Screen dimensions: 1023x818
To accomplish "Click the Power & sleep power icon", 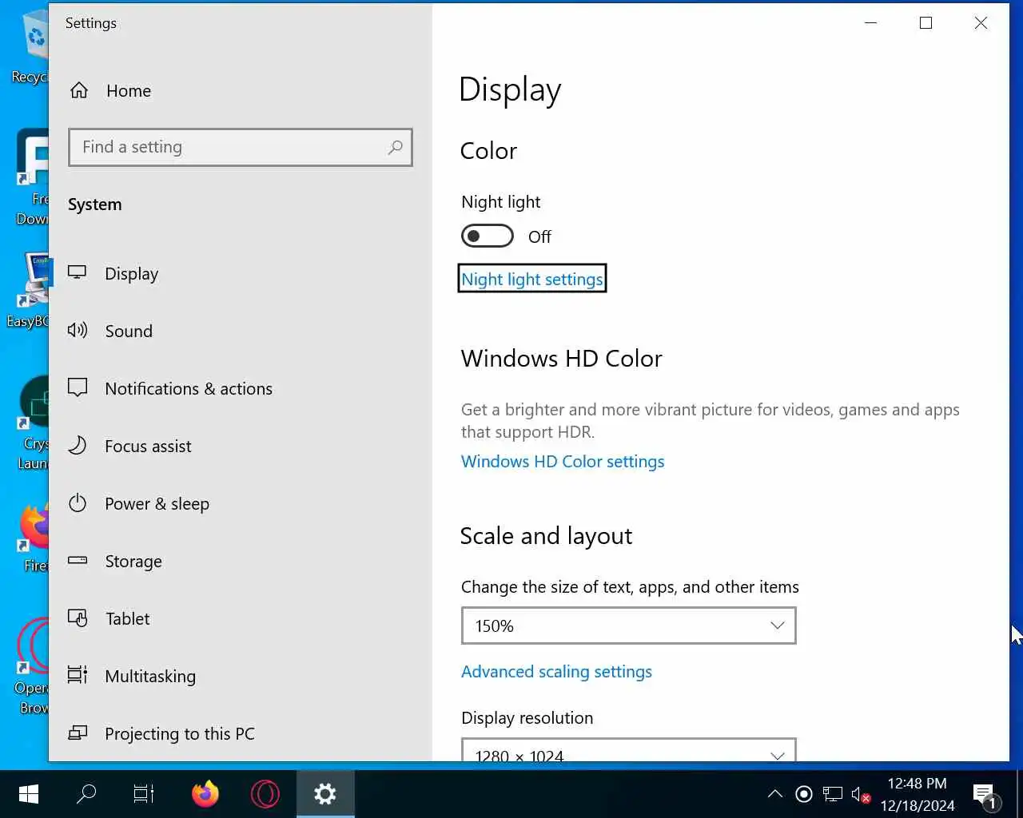I will 78,503.
